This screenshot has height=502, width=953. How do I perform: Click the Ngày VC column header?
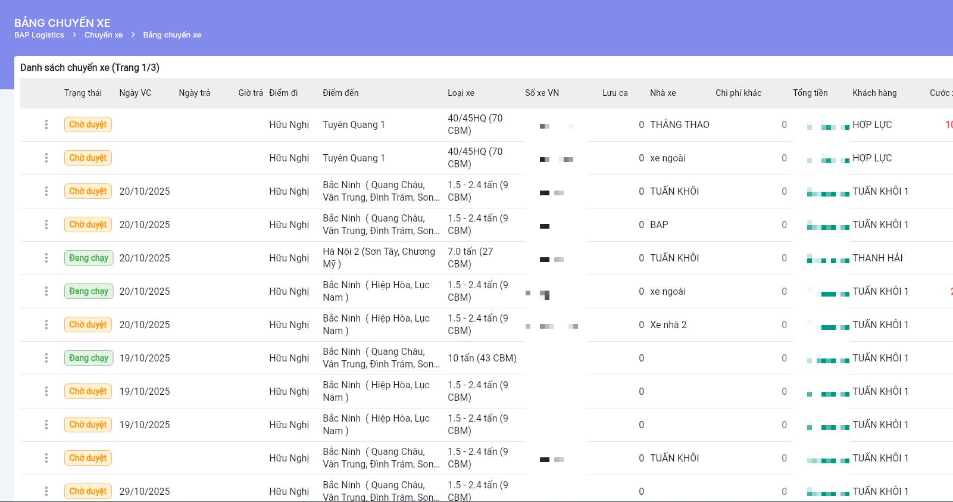pyautogui.click(x=135, y=93)
